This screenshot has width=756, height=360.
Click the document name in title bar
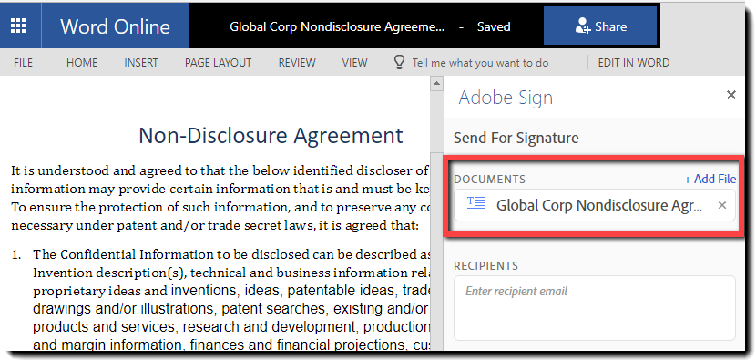337,26
